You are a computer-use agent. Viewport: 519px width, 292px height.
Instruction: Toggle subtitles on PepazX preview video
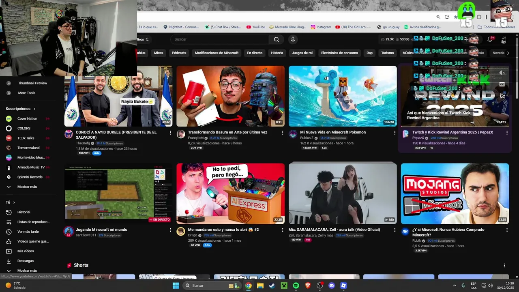[x=502, y=84]
